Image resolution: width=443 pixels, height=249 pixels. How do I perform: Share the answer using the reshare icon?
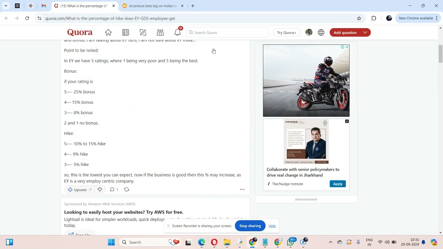pyautogui.click(x=126, y=190)
